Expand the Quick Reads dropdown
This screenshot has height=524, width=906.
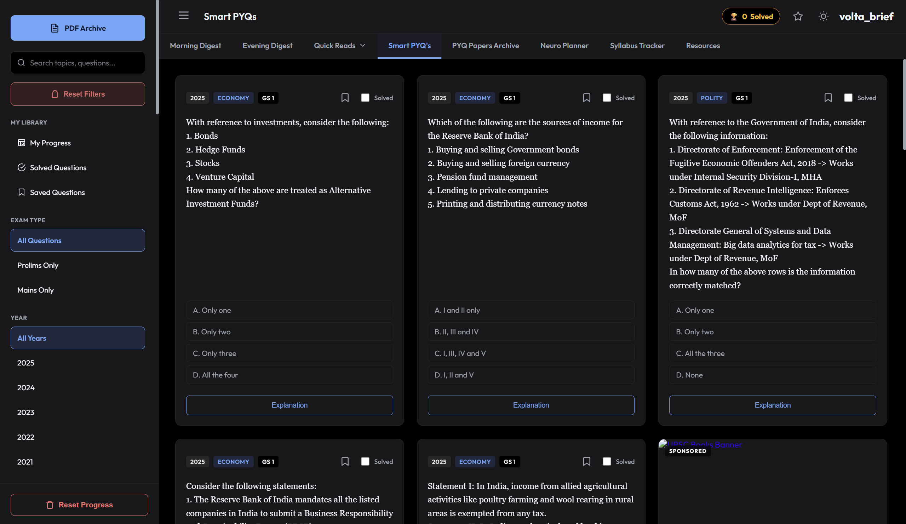(339, 46)
